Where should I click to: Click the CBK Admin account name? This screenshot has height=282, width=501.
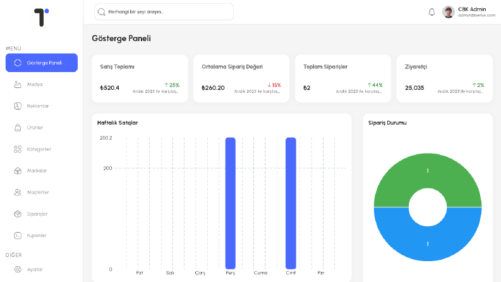tap(472, 9)
